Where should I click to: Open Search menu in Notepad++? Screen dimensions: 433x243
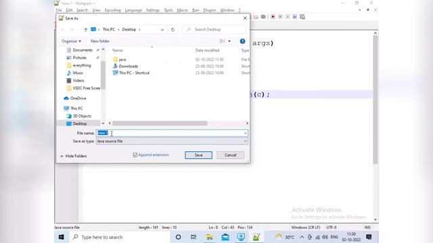[83, 10]
